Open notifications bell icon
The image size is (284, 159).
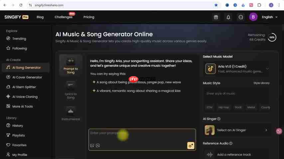(228, 17)
